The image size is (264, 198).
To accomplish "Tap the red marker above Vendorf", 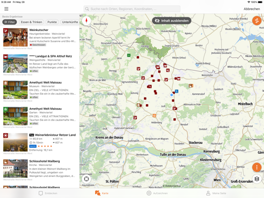I will [175, 120].
